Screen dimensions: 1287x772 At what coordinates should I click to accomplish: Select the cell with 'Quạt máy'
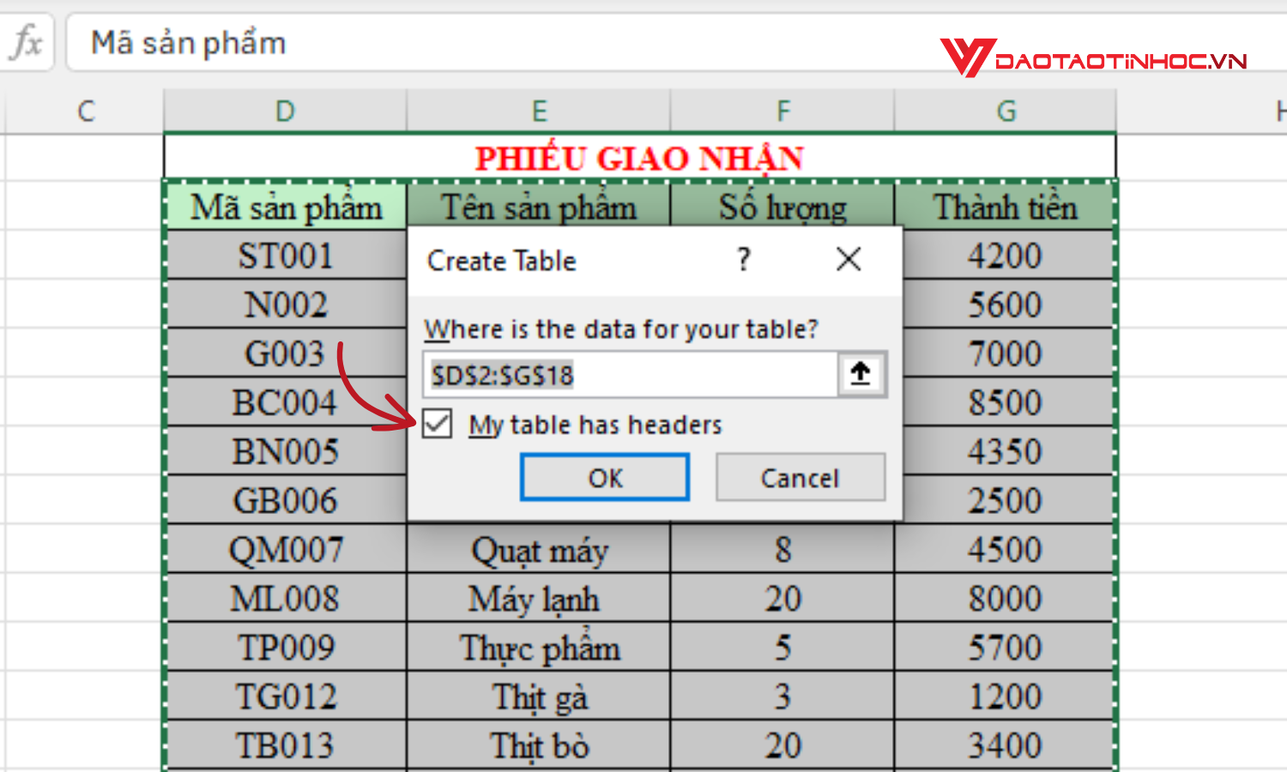[538, 550]
